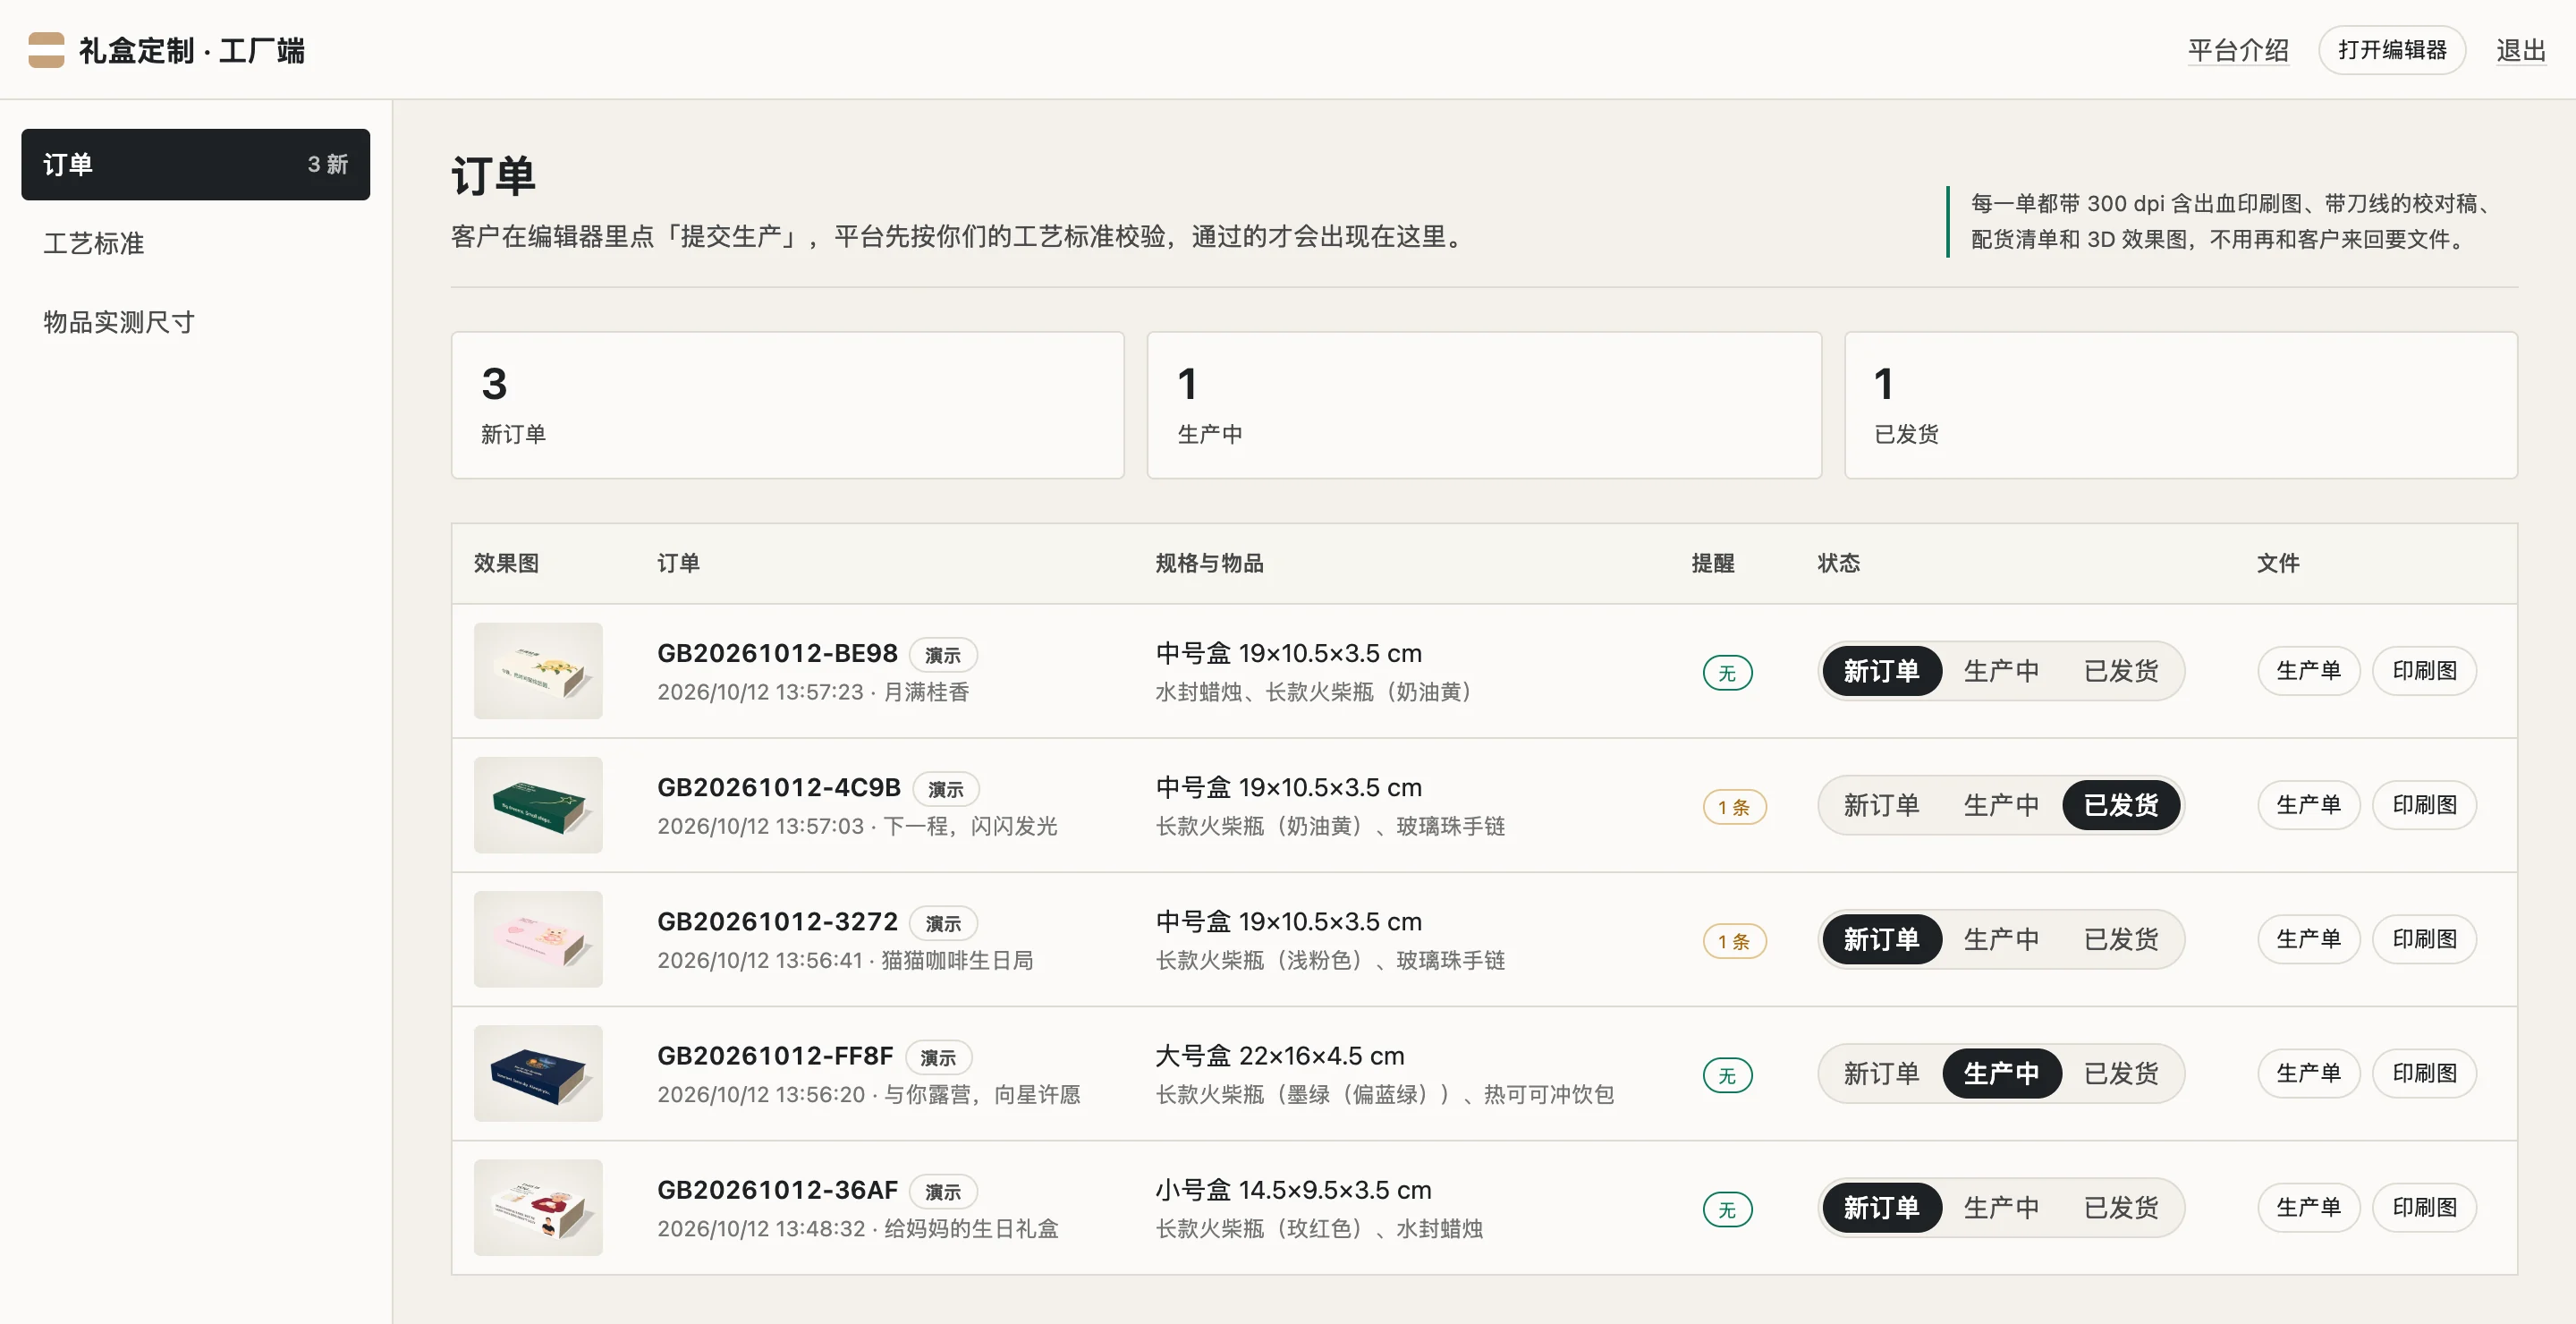This screenshot has width=2576, height=1324.
Task: Click the 提醒 column header
Action: (x=1712, y=563)
